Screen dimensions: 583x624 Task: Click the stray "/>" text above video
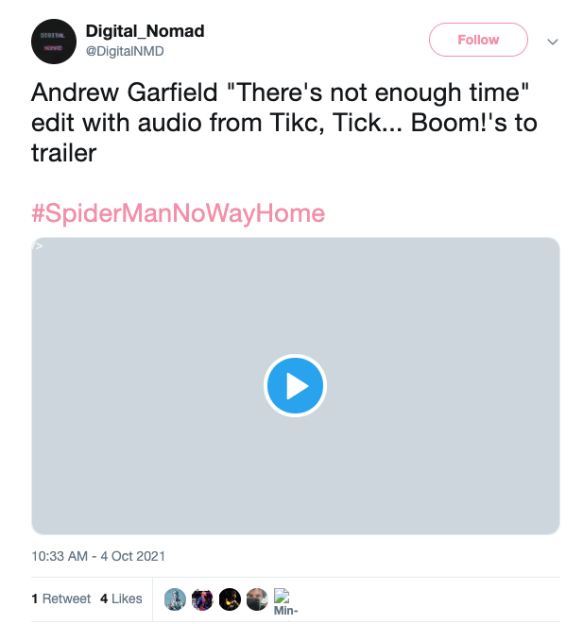(38, 245)
